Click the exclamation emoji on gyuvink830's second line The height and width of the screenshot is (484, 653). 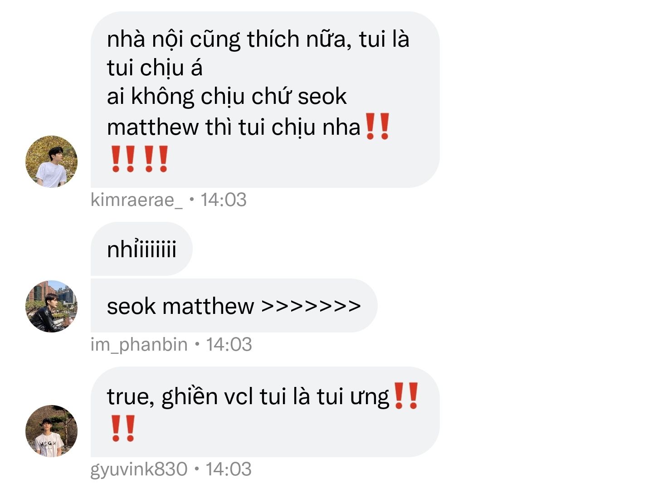pos(123,428)
